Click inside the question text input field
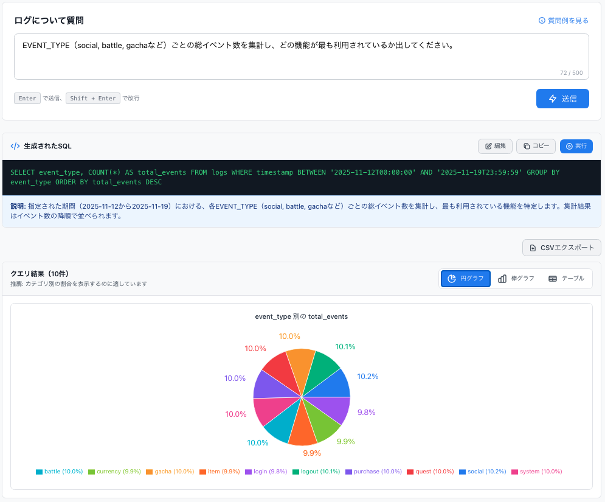 (302, 55)
